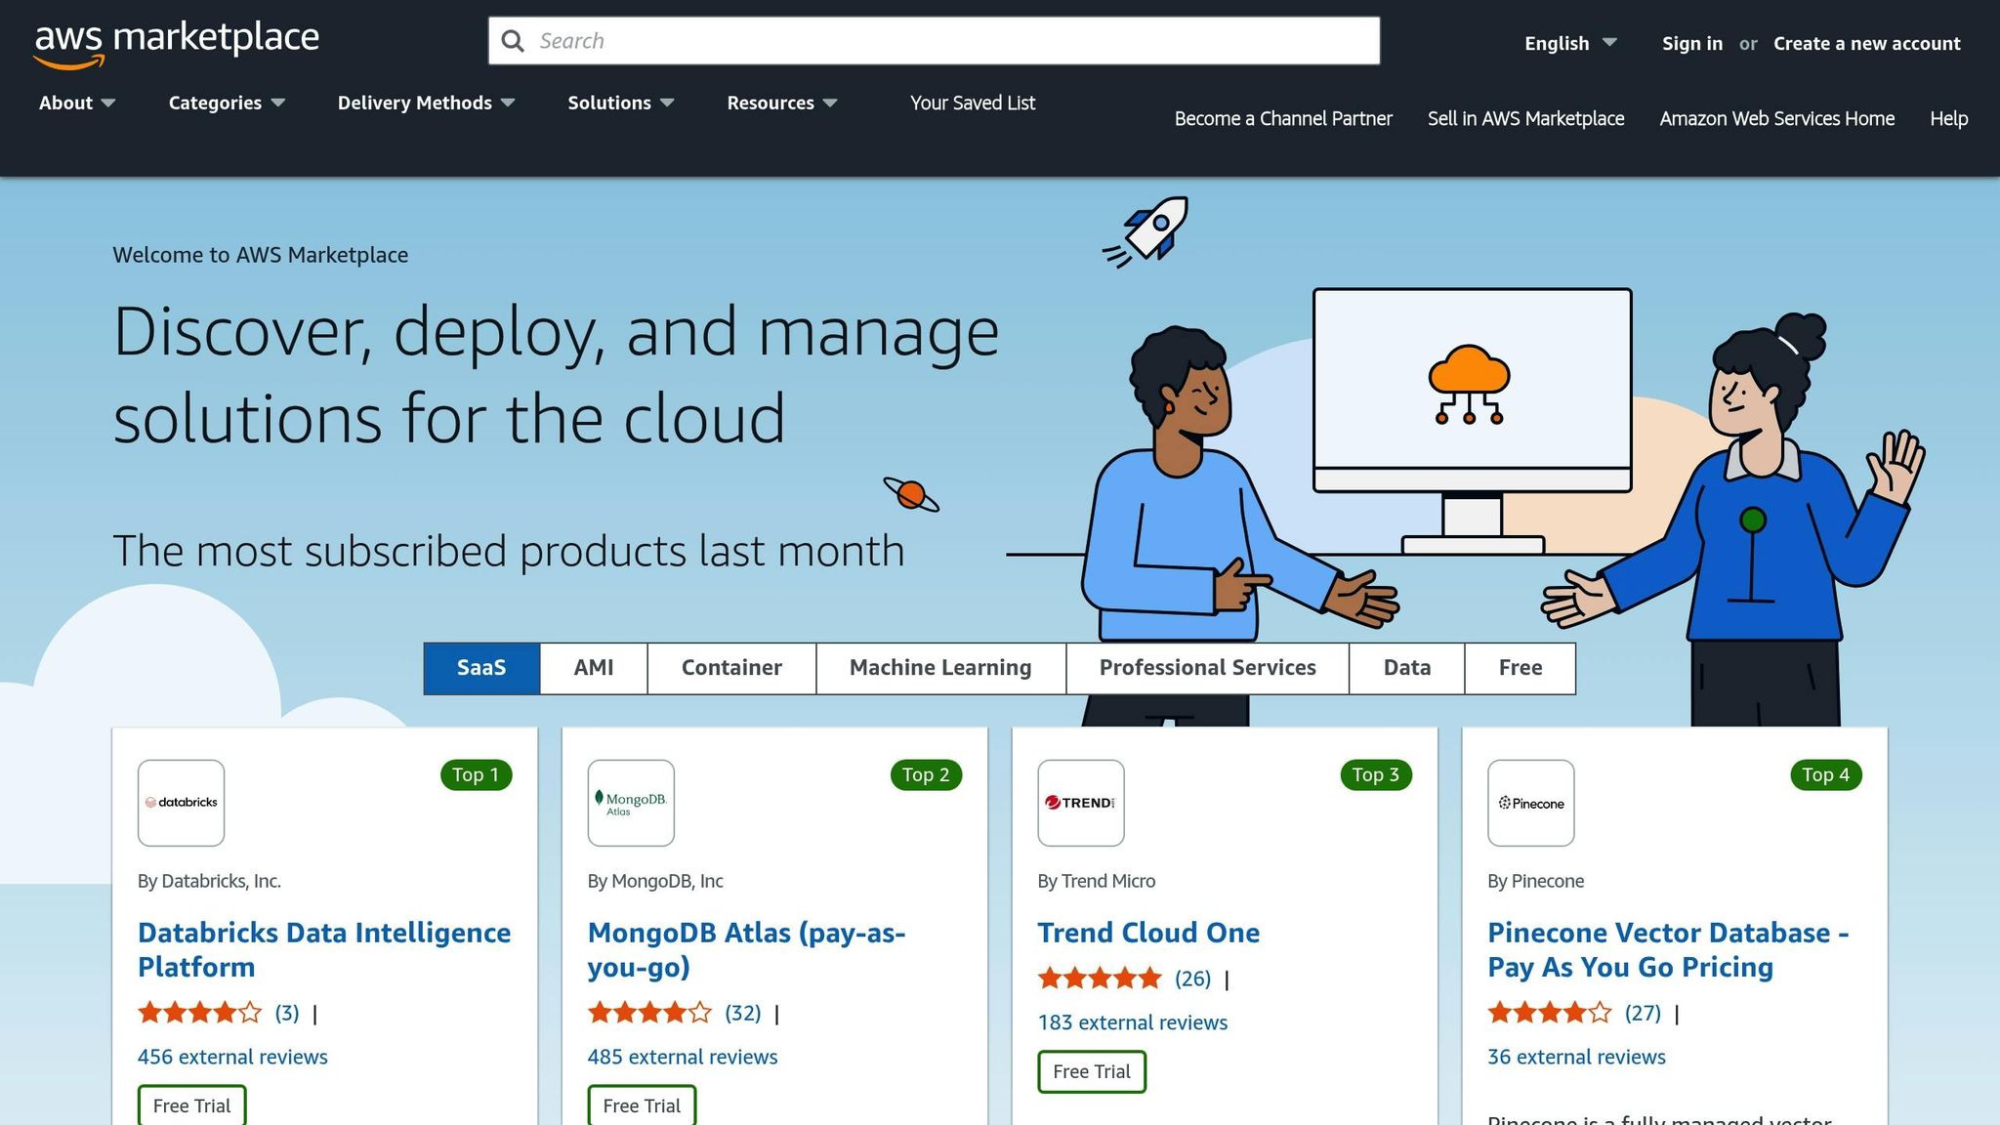Screen dimensions: 2000x1125
Task: Go to Amazon Web Services Home
Action: click(x=1776, y=118)
